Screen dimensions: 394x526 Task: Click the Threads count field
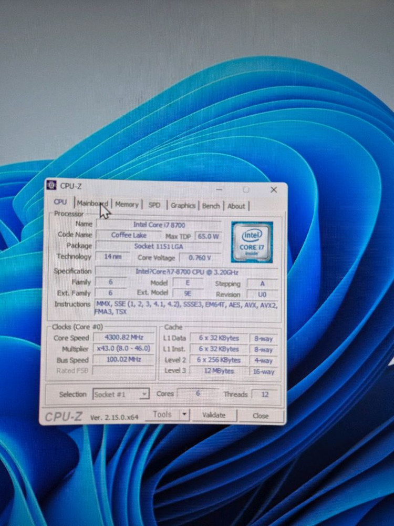point(264,394)
